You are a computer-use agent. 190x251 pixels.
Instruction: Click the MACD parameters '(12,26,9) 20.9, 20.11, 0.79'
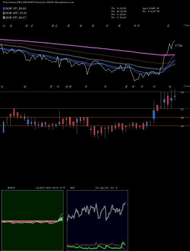coord(50,188)
